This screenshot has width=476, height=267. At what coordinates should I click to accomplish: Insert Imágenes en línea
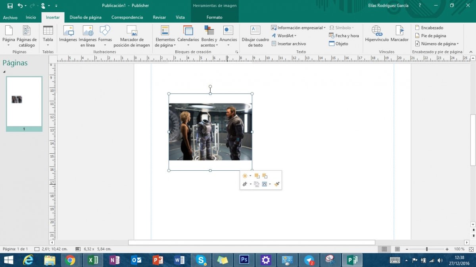pyautogui.click(x=88, y=36)
